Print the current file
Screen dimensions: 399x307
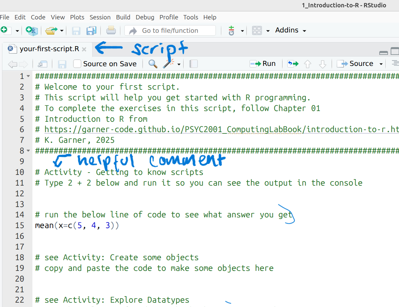coord(111,30)
